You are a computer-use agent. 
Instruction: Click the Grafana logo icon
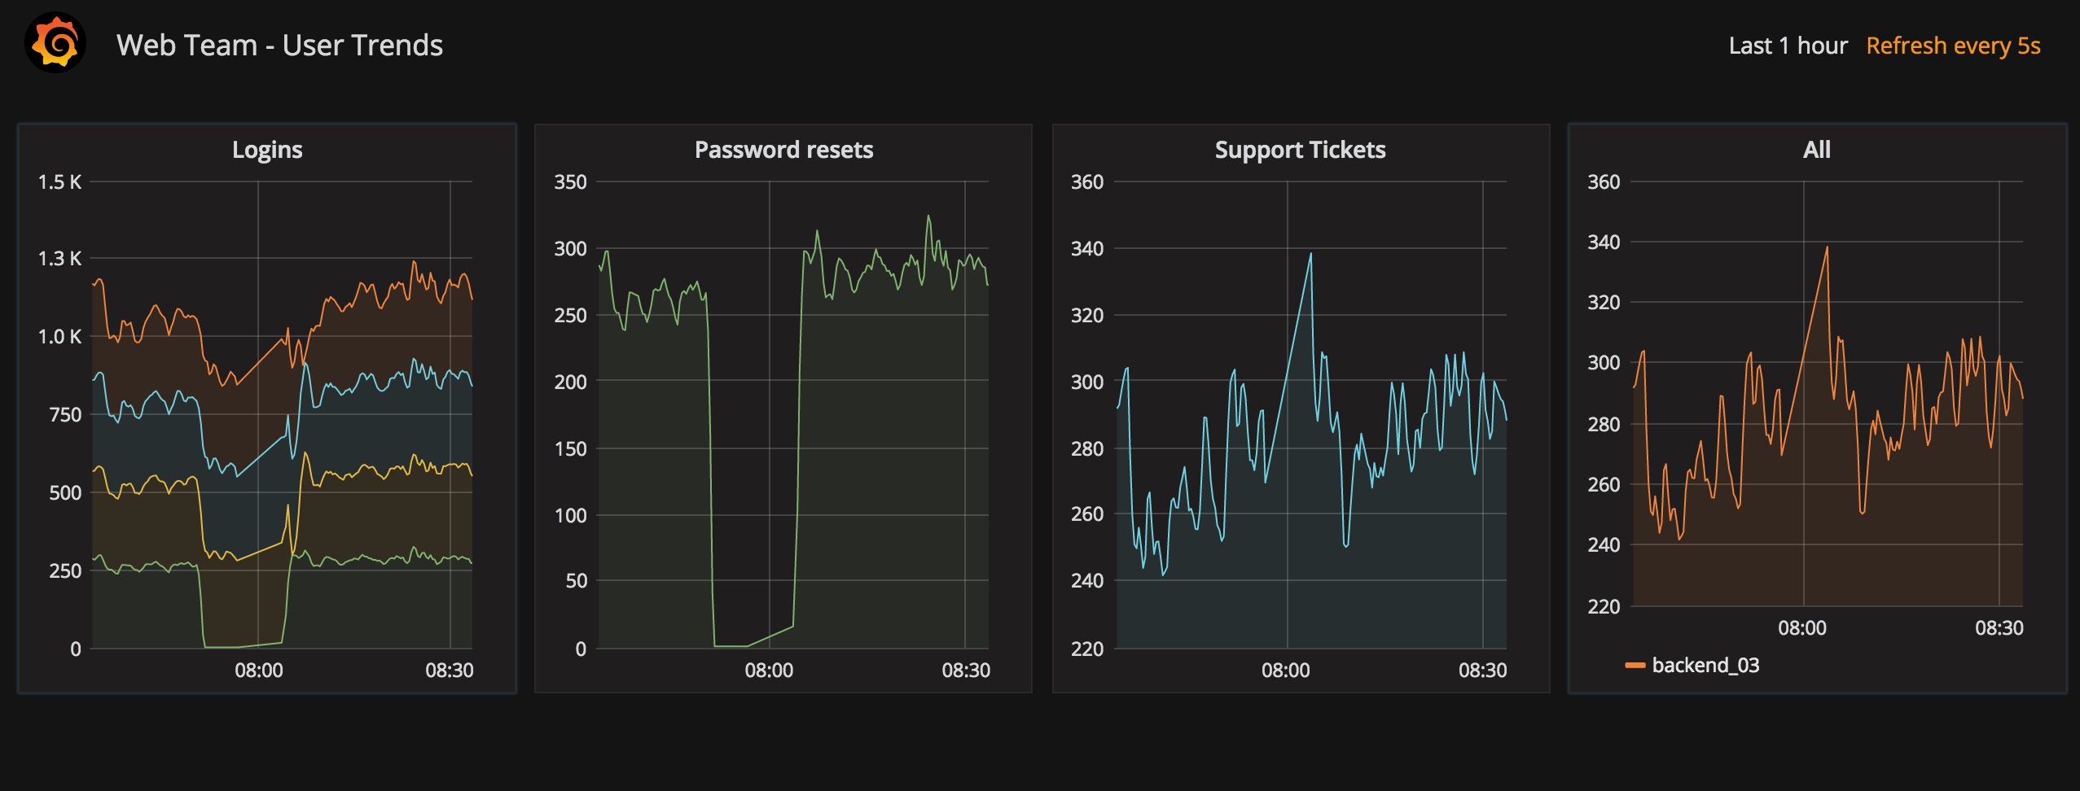tap(55, 44)
